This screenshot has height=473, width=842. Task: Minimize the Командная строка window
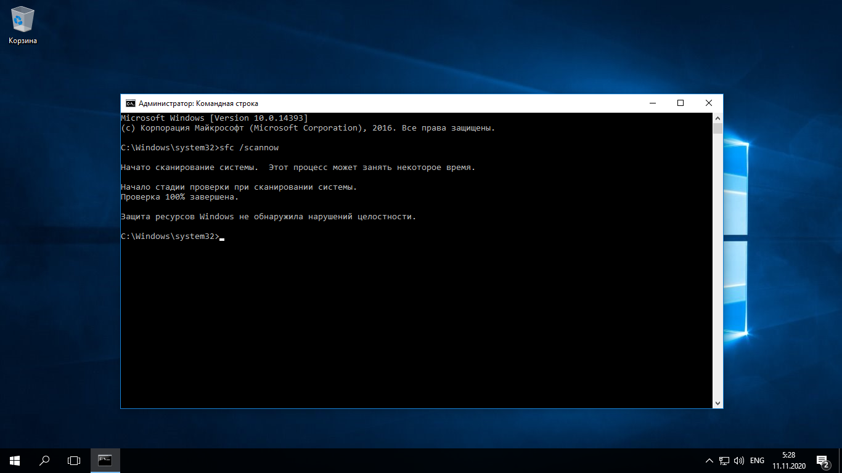pos(652,103)
